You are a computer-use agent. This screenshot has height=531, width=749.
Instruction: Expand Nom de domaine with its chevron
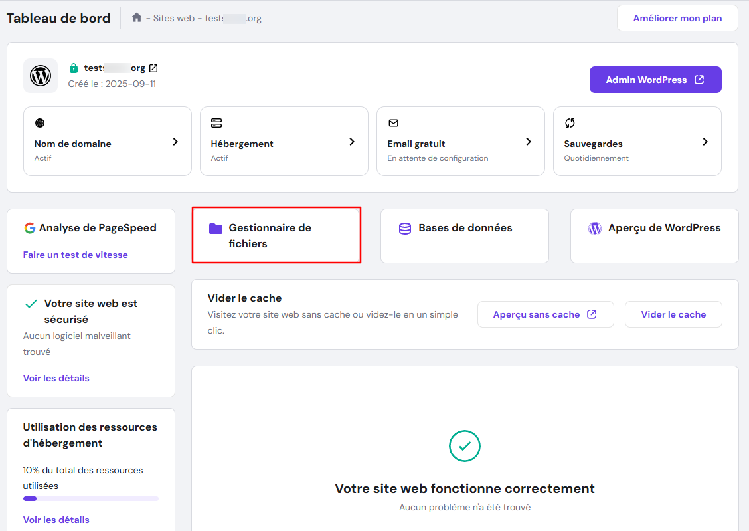pyautogui.click(x=175, y=142)
